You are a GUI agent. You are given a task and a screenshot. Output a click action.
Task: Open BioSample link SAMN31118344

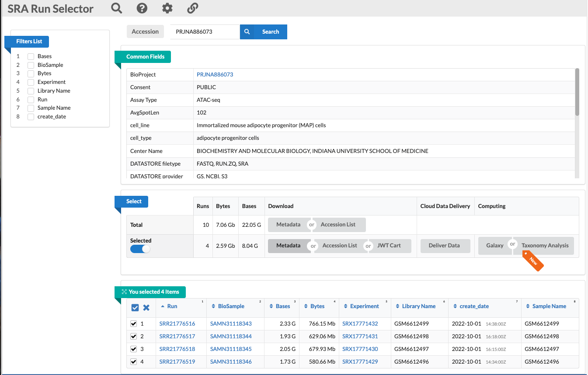coord(231,337)
